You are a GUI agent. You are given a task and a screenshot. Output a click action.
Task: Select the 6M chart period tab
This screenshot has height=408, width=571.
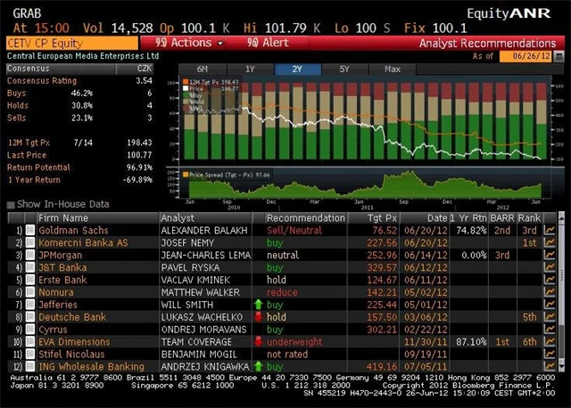click(203, 69)
